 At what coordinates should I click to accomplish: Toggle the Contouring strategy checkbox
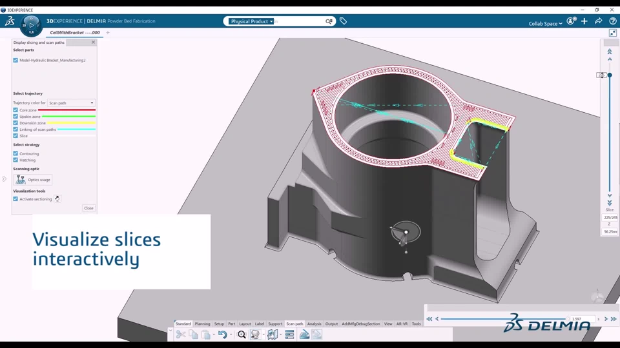[15, 153]
